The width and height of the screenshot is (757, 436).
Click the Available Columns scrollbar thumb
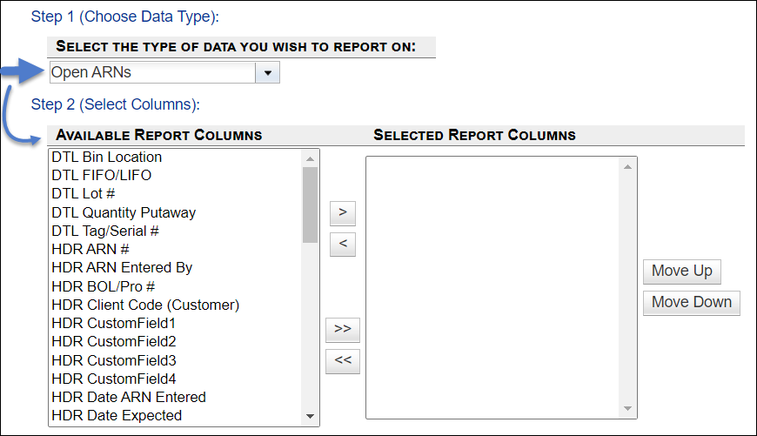310,205
